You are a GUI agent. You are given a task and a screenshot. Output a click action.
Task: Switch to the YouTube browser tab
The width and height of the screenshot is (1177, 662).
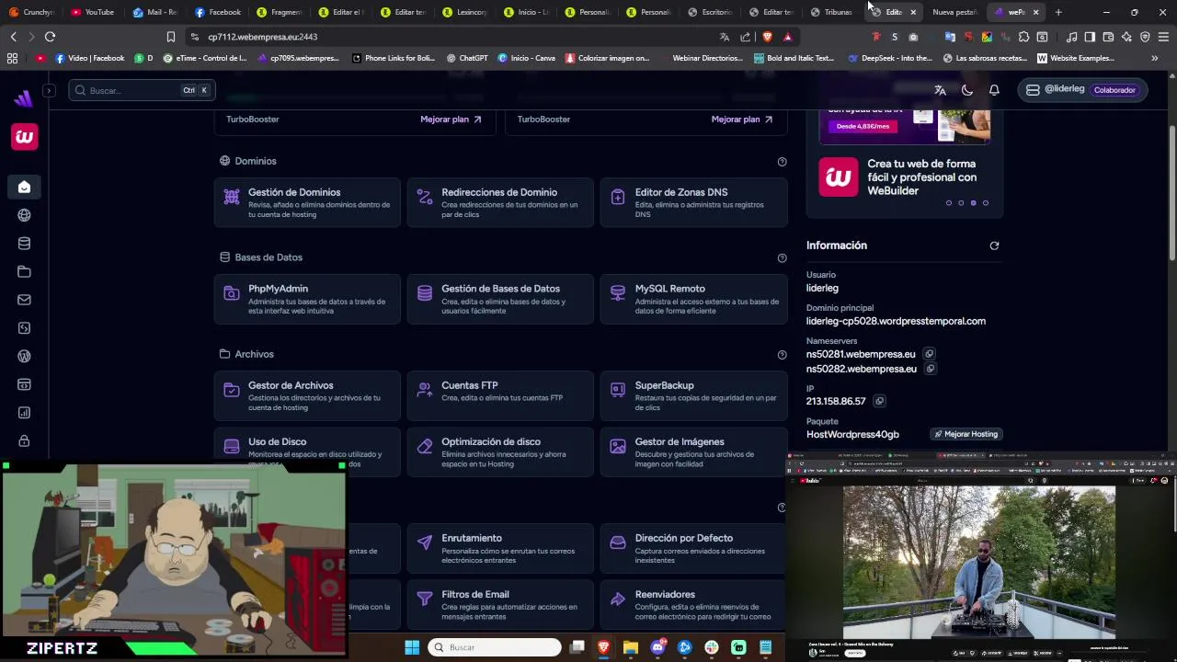point(93,12)
